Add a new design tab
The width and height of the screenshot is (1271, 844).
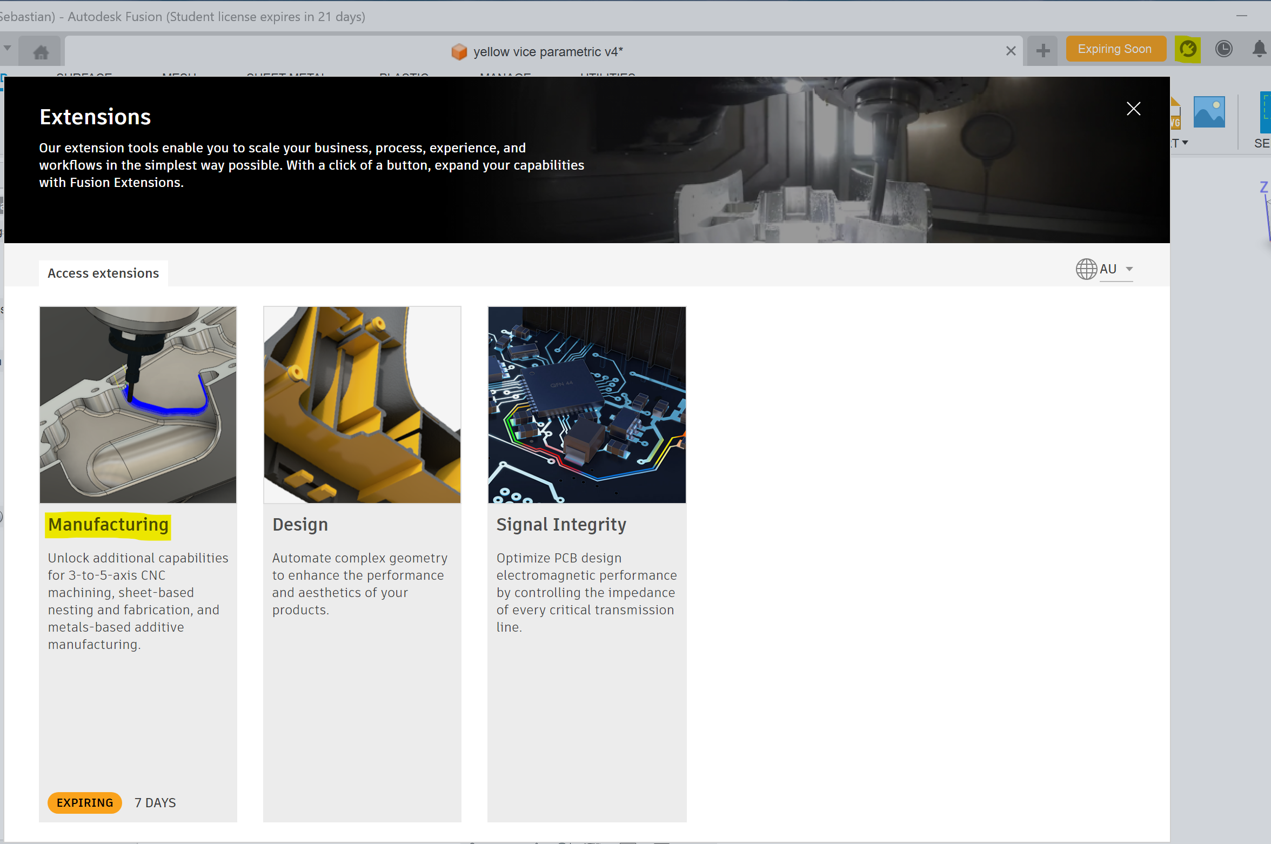click(x=1042, y=51)
